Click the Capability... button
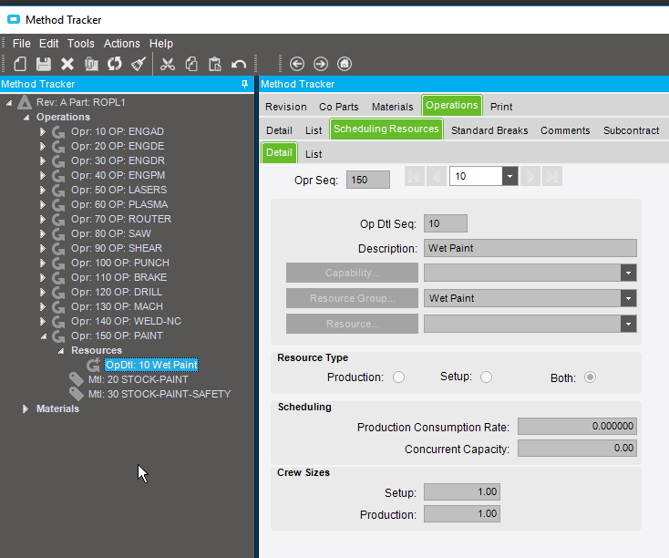This screenshot has width=669, height=558. pyautogui.click(x=352, y=273)
